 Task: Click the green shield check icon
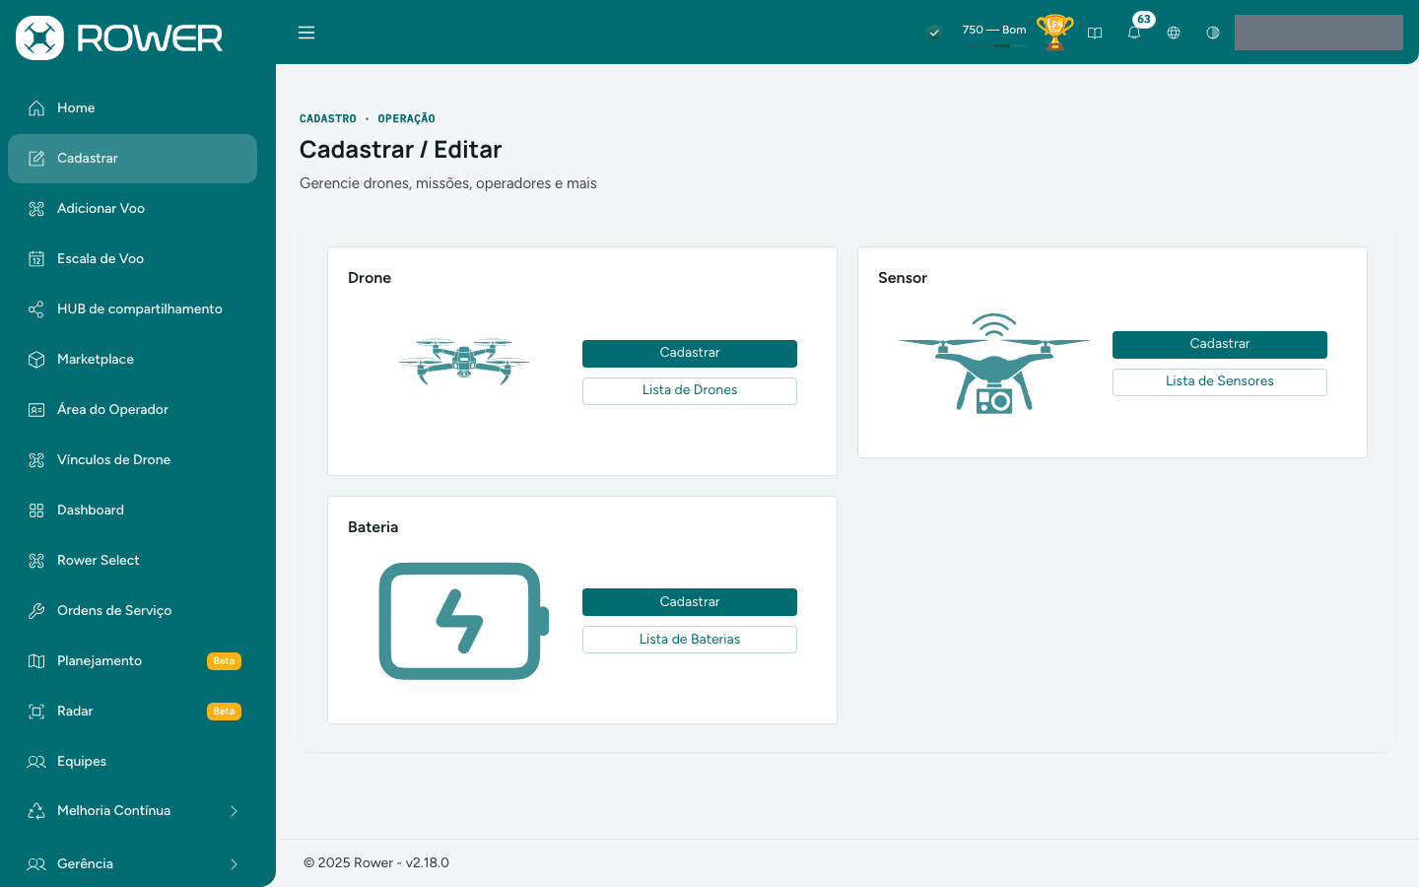(934, 33)
